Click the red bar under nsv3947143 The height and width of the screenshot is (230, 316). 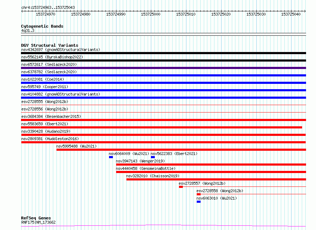pos(211,165)
